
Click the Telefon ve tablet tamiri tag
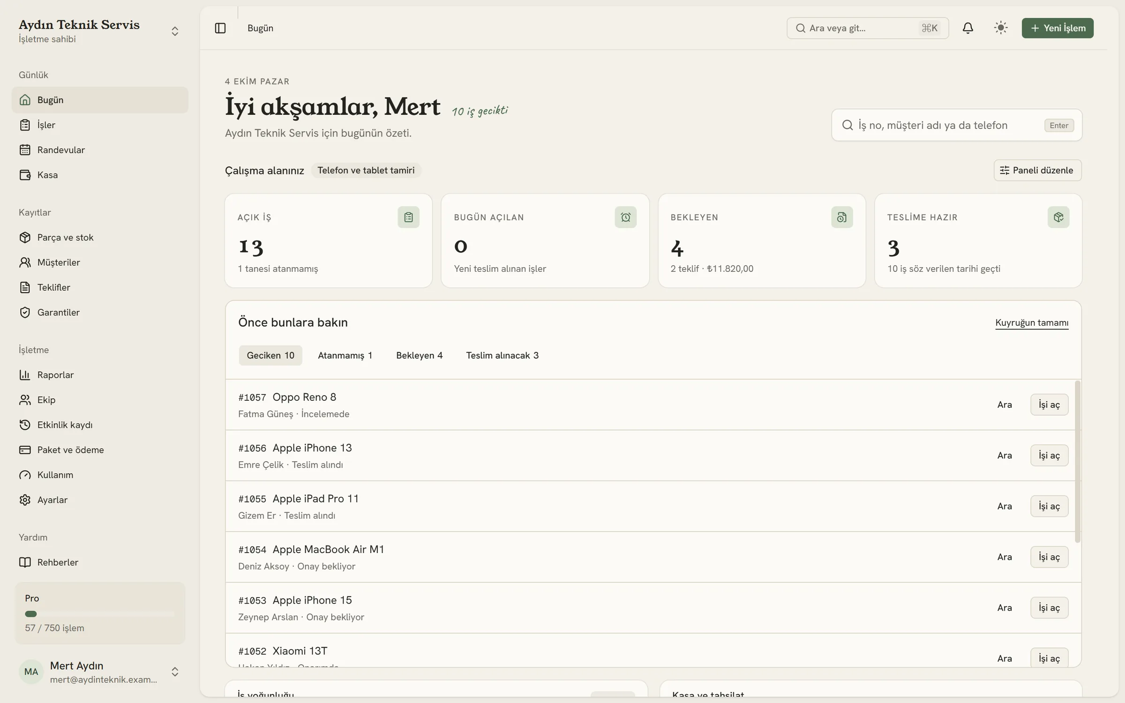(366, 170)
